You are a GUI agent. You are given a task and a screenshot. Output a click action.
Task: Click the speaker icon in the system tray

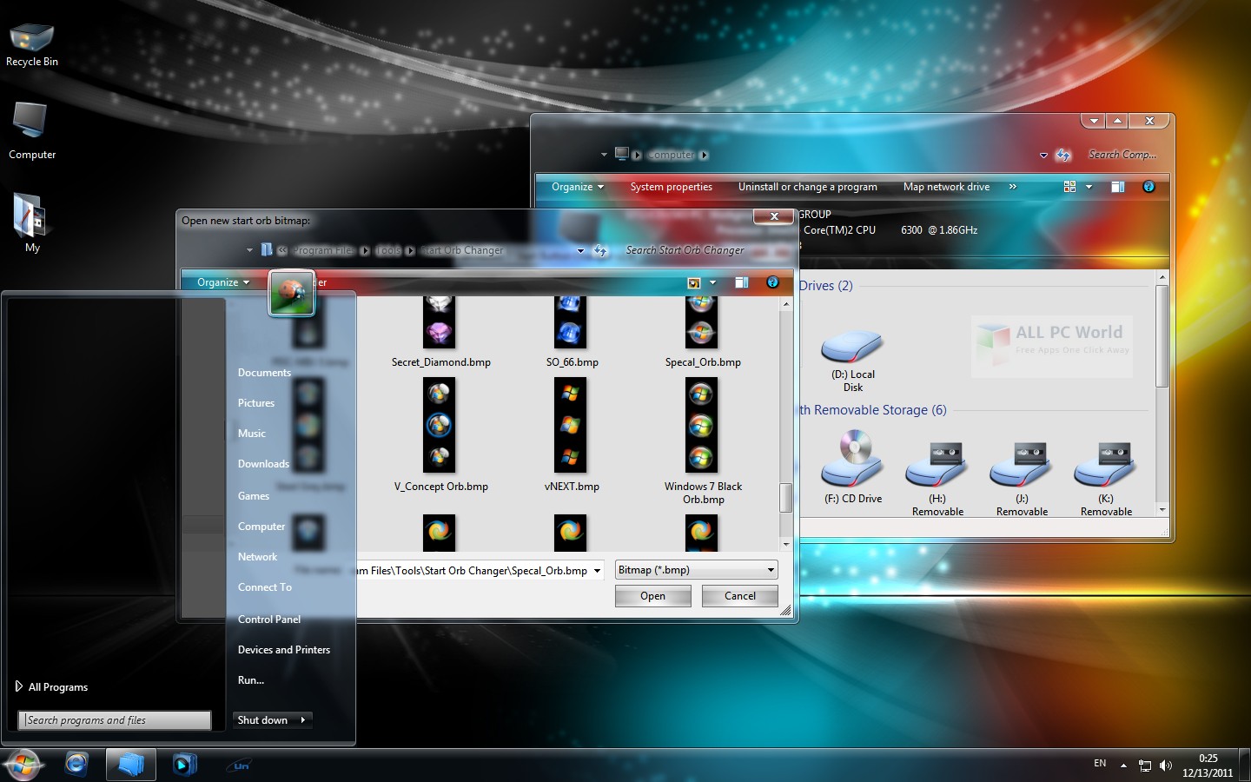(1167, 765)
